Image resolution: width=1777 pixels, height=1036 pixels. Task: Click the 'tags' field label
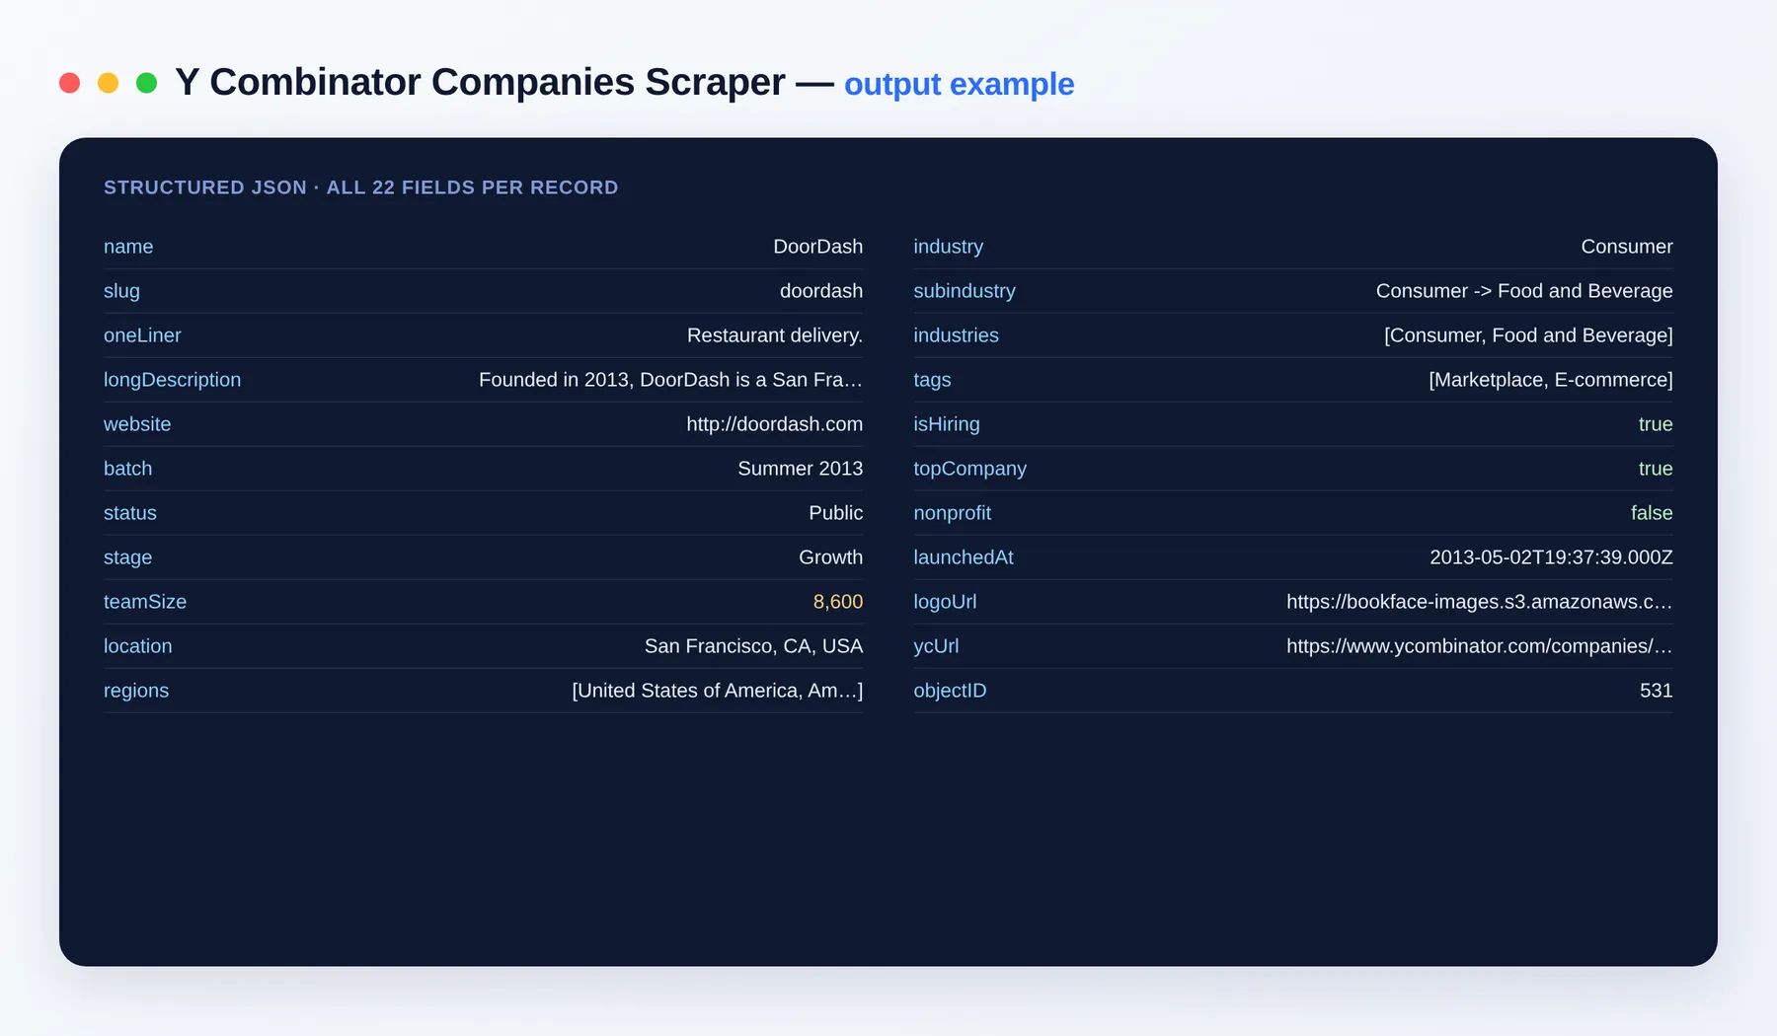click(x=932, y=380)
